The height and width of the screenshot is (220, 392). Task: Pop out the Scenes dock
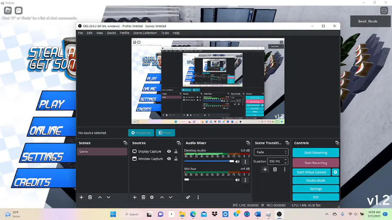point(125,143)
